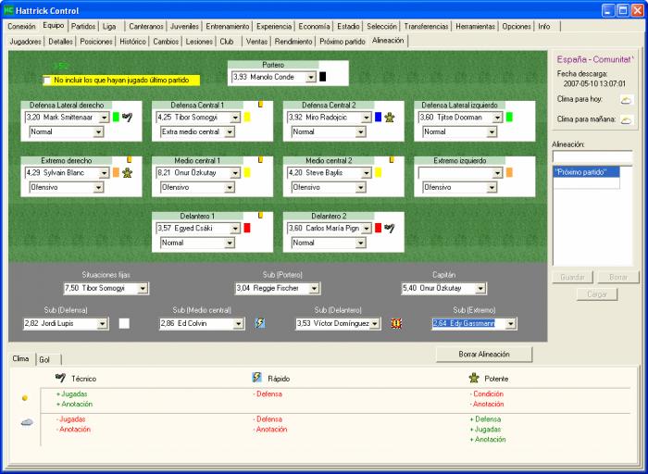Open Medio central 1 Ofensivo orders dropdown
The height and width of the screenshot is (474, 648).
(x=230, y=187)
